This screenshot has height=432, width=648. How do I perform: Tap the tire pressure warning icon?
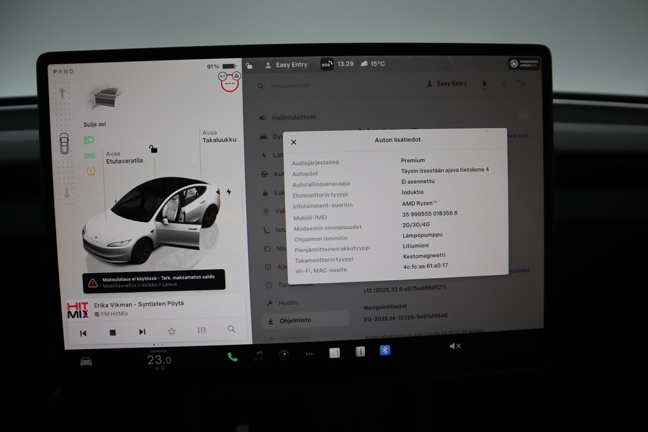pyautogui.click(x=90, y=170)
